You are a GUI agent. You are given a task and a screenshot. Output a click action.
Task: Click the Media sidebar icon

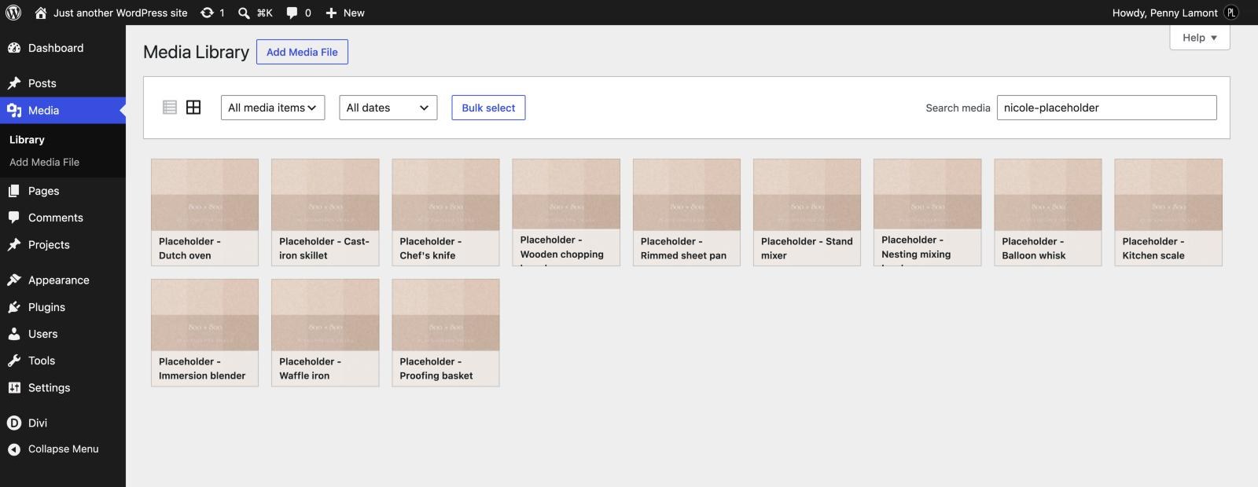point(14,111)
